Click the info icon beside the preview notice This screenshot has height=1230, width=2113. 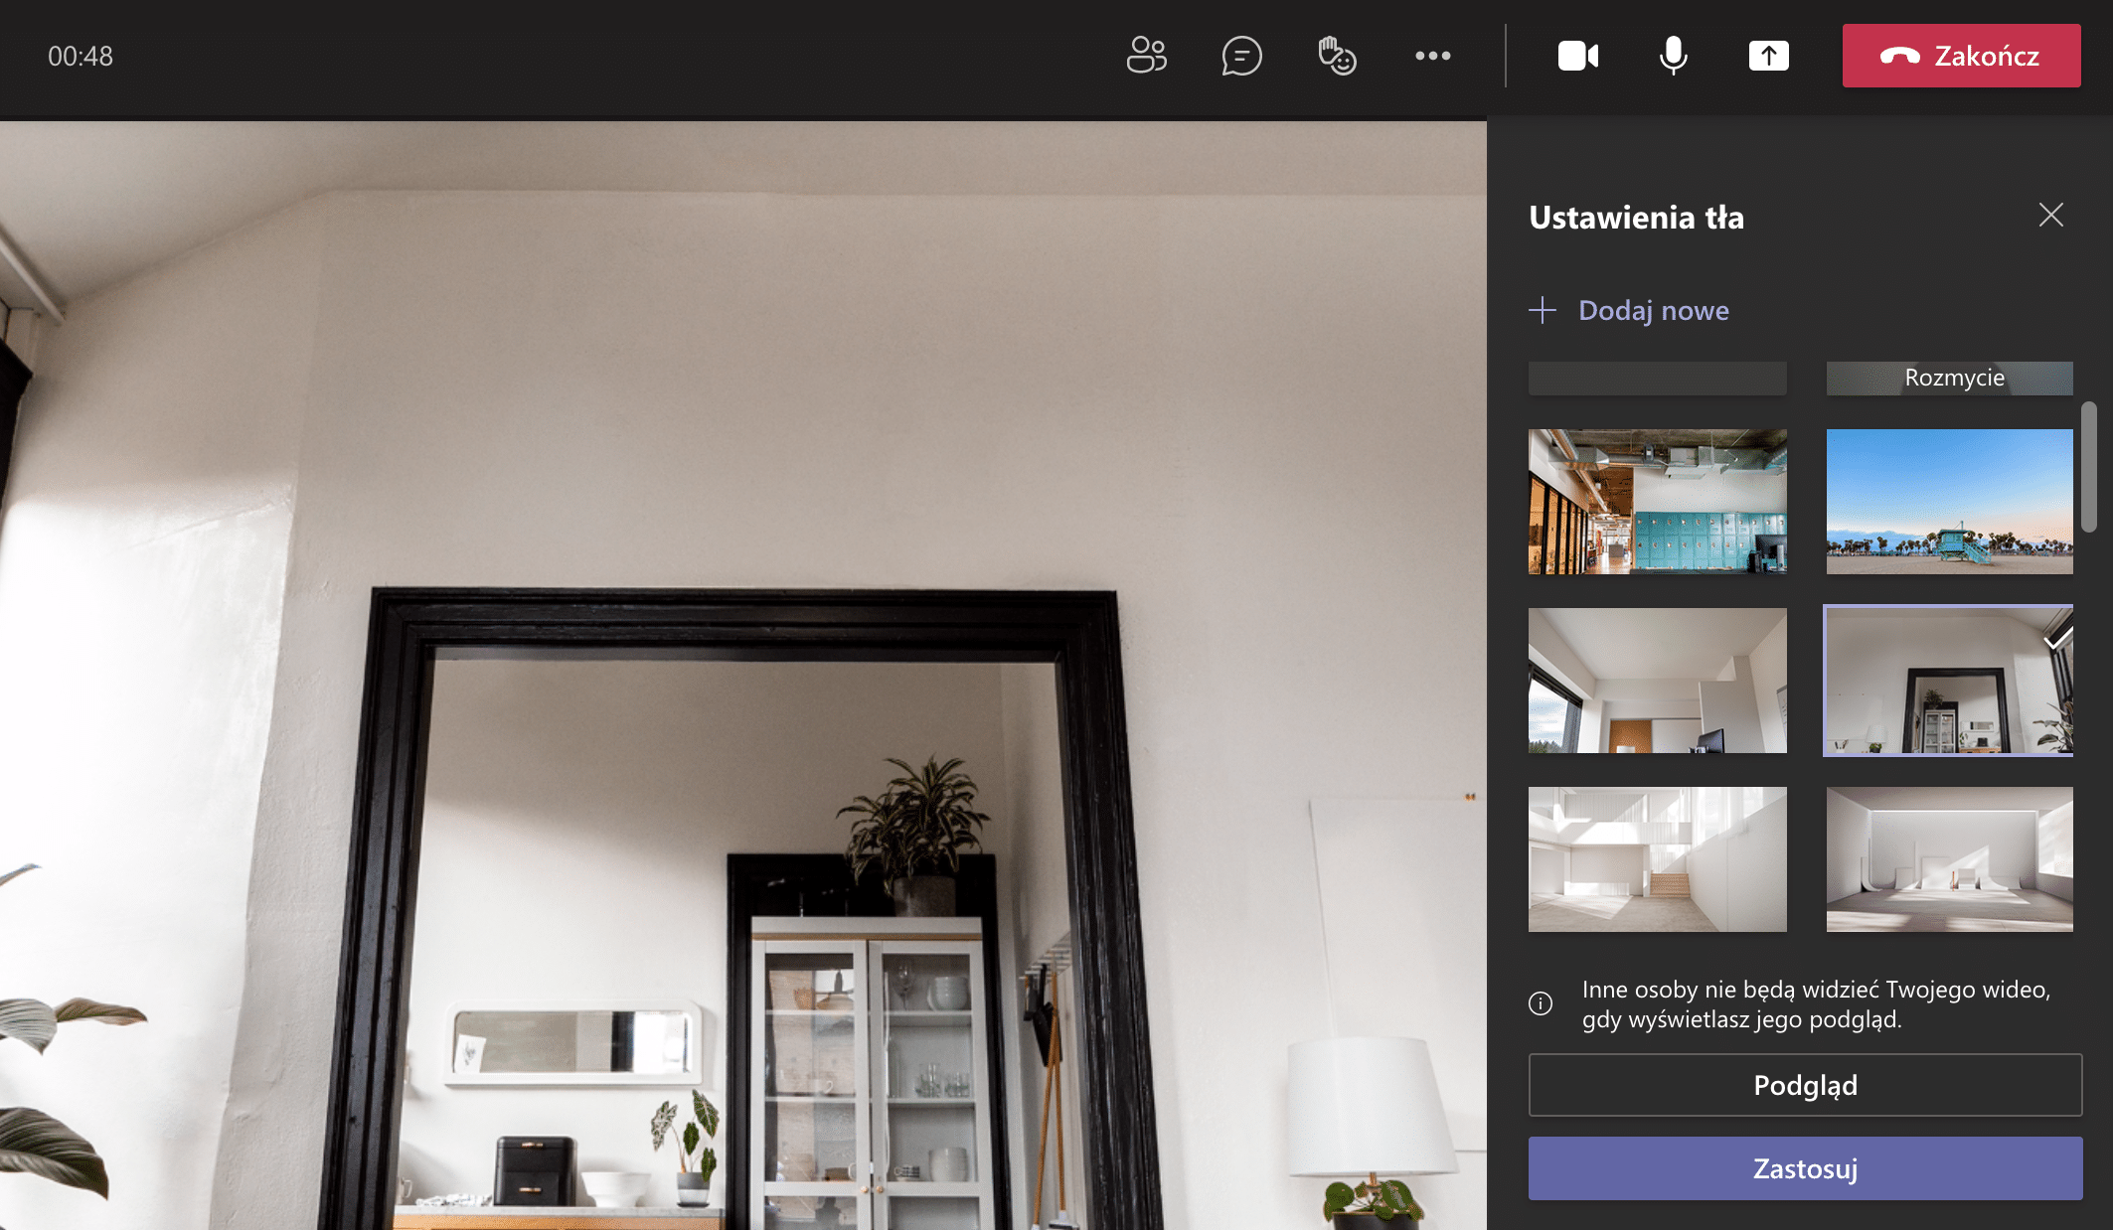(1540, 1003)
